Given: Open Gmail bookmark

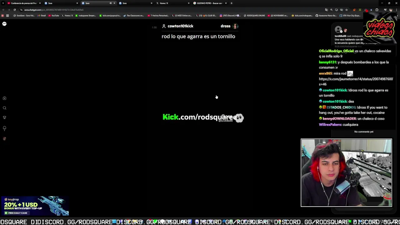Looking at the screenshot, I should click(42, 16).
